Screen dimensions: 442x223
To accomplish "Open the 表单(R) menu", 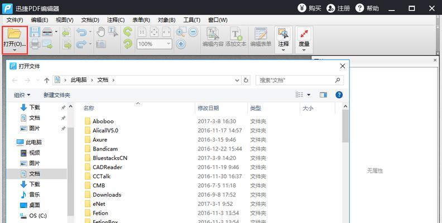I will coord(141,20).
